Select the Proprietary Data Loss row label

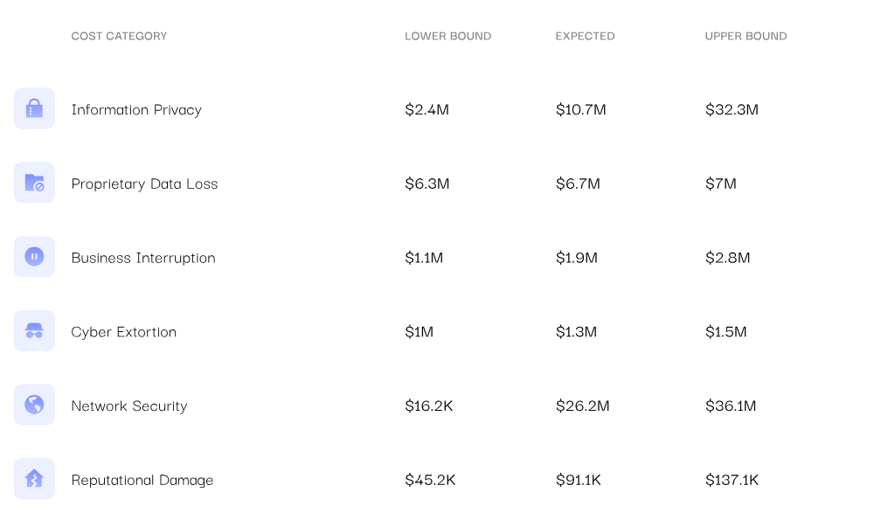point(144,184)
